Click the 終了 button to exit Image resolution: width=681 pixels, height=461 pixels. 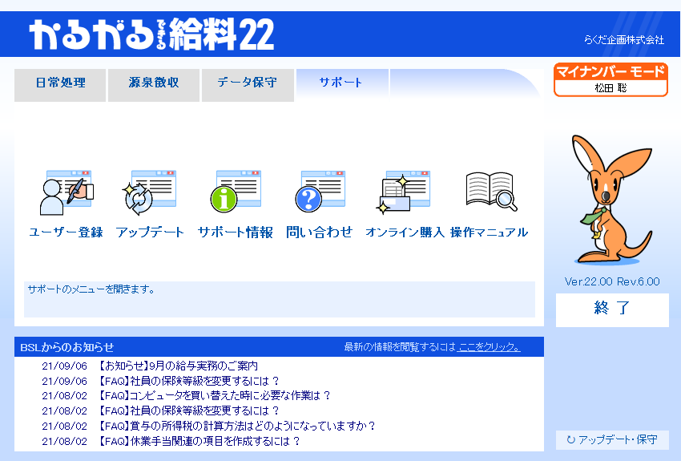[612, 309]
